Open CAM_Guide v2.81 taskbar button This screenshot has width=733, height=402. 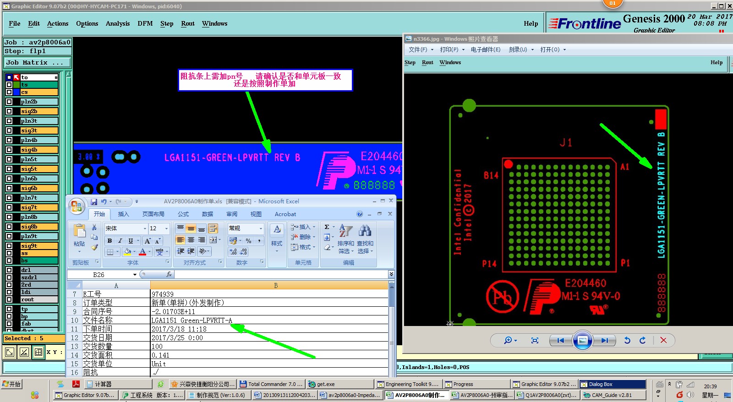pos(613,395)
